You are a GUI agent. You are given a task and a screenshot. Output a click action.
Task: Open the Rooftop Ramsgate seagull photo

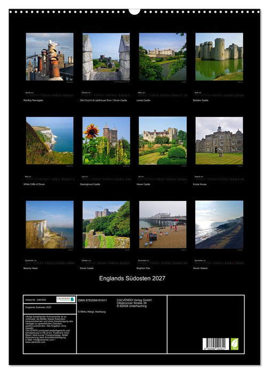point(50,57)
